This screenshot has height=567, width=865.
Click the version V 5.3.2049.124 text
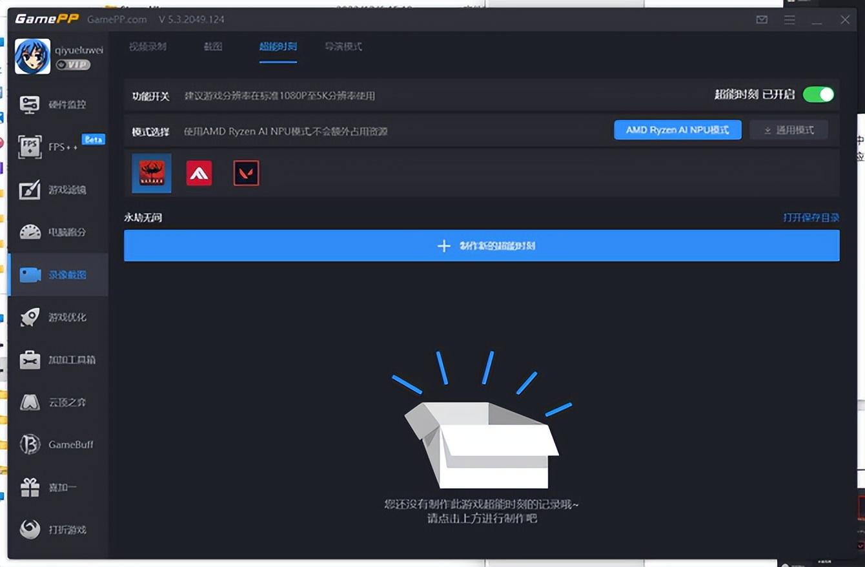192,19
